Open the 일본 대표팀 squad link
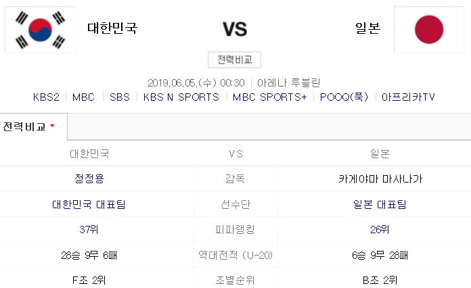Screen dimensions: 471x288 click(x=380, y=204)
